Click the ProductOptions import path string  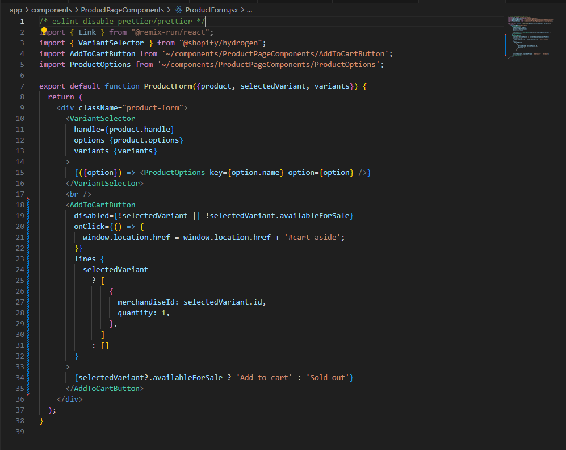point(268,65)
